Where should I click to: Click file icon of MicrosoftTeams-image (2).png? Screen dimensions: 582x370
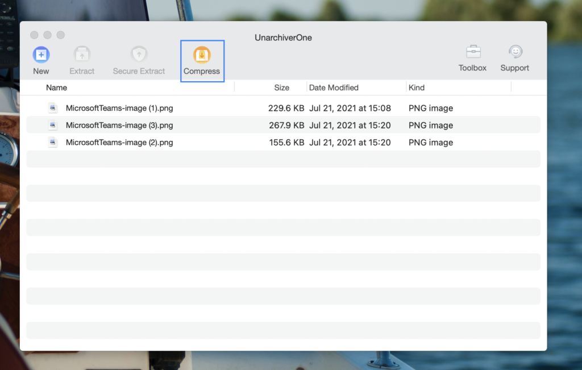(52, 142)
